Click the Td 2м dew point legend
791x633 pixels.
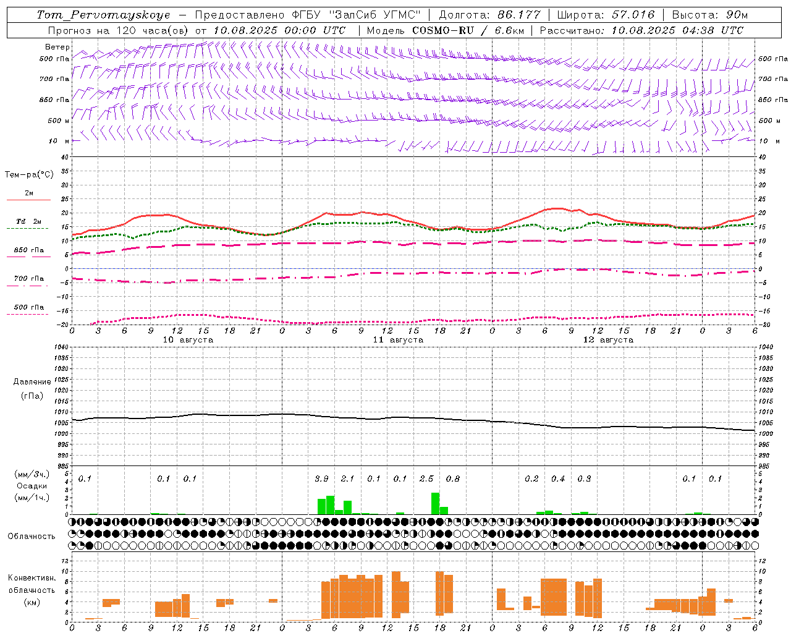[29, 221]
